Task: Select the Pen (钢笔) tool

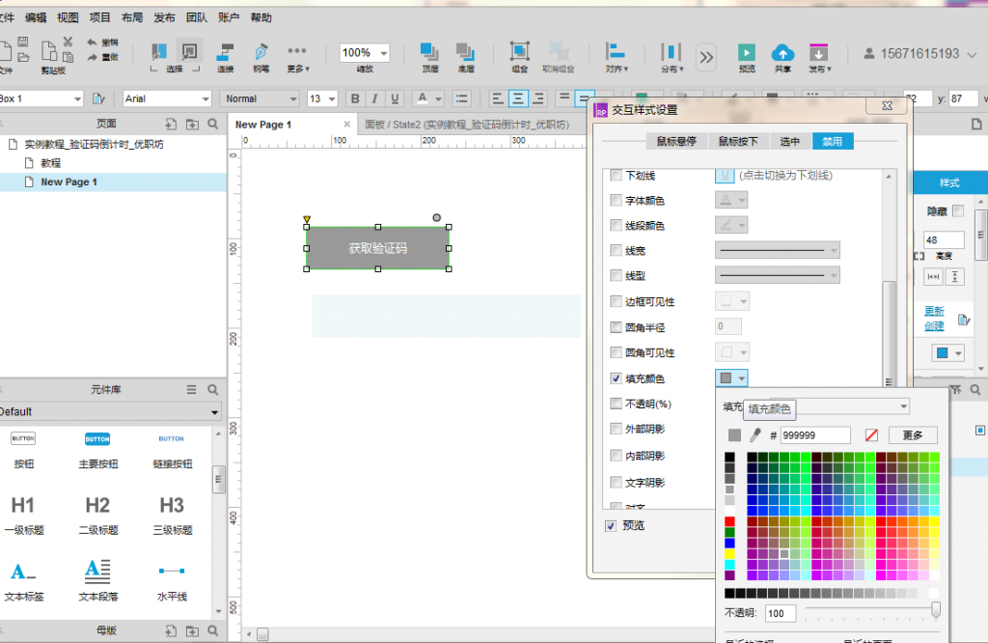Action: 261,53
